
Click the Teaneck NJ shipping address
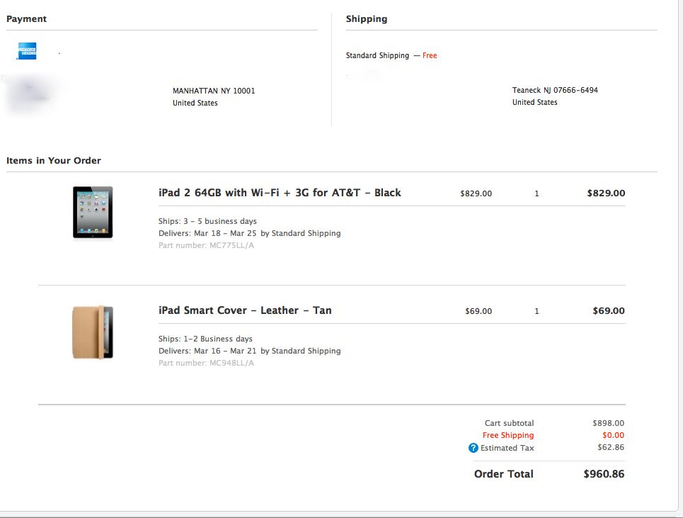(x=555, y=90)
